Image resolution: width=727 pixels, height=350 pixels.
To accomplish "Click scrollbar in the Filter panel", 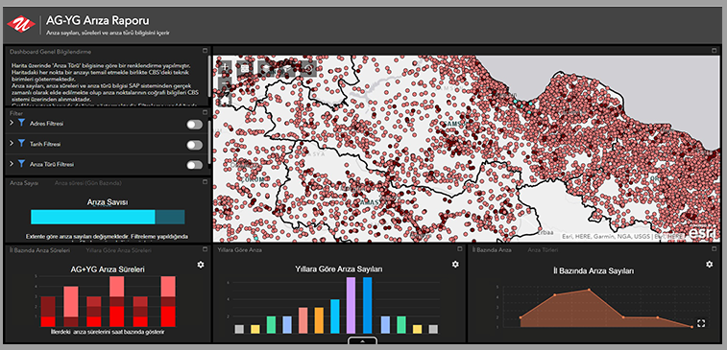I will click(x=209, y=142).
